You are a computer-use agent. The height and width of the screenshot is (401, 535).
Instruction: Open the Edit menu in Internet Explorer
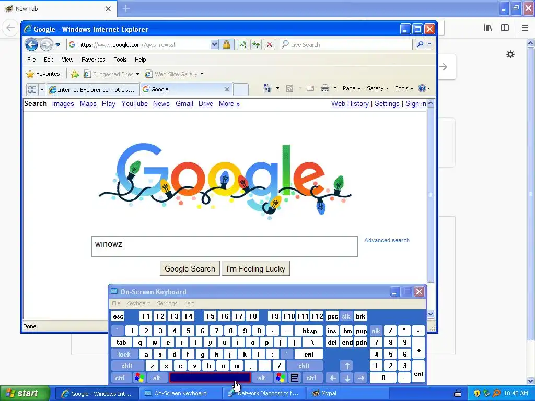click(x=49, y=60)
